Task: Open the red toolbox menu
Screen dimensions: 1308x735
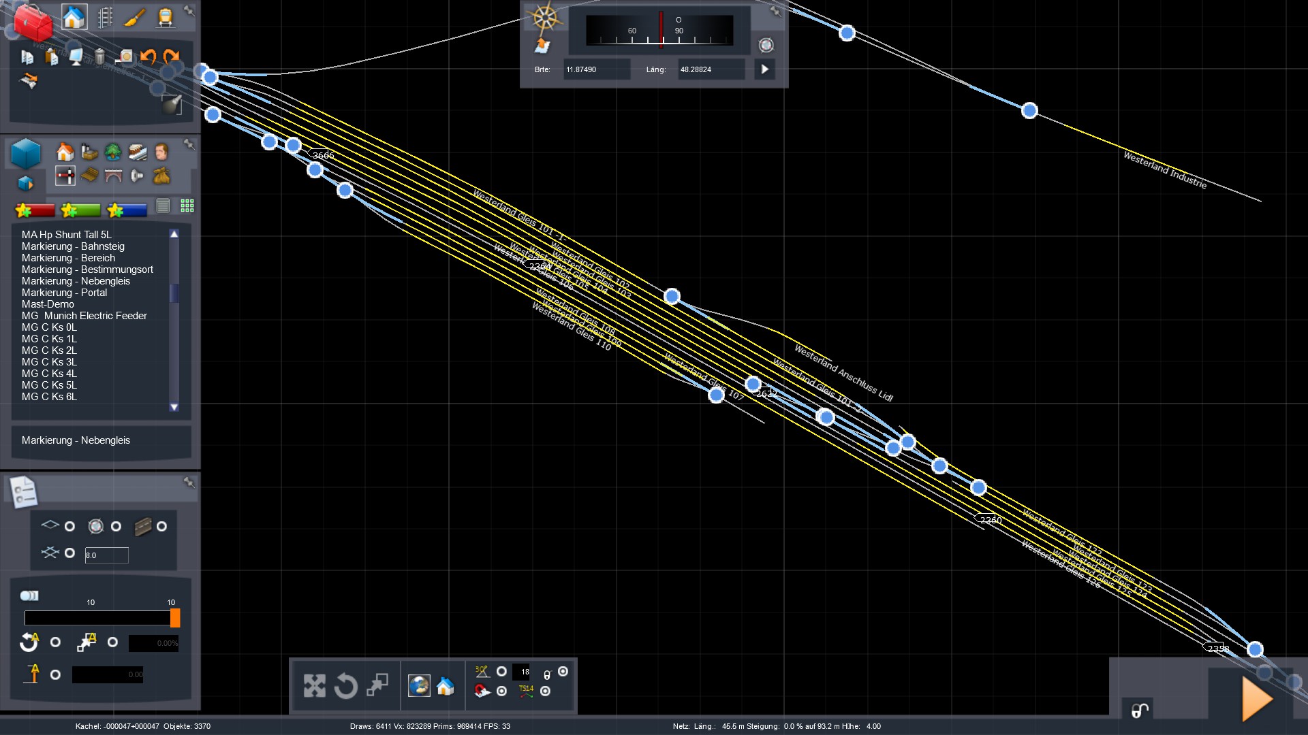Action: (32, 23)
